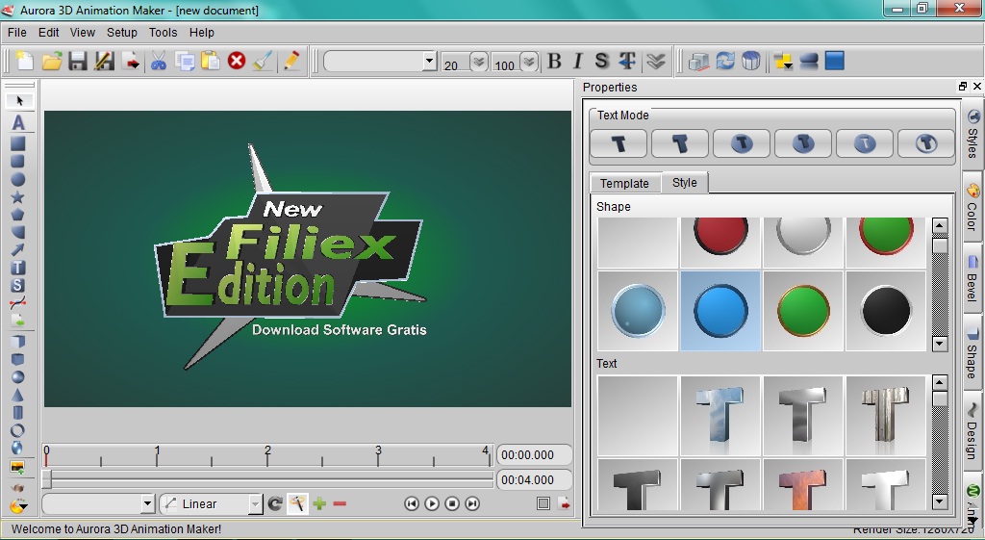Click Text list scroll up arrow

[x=940, y=383]
